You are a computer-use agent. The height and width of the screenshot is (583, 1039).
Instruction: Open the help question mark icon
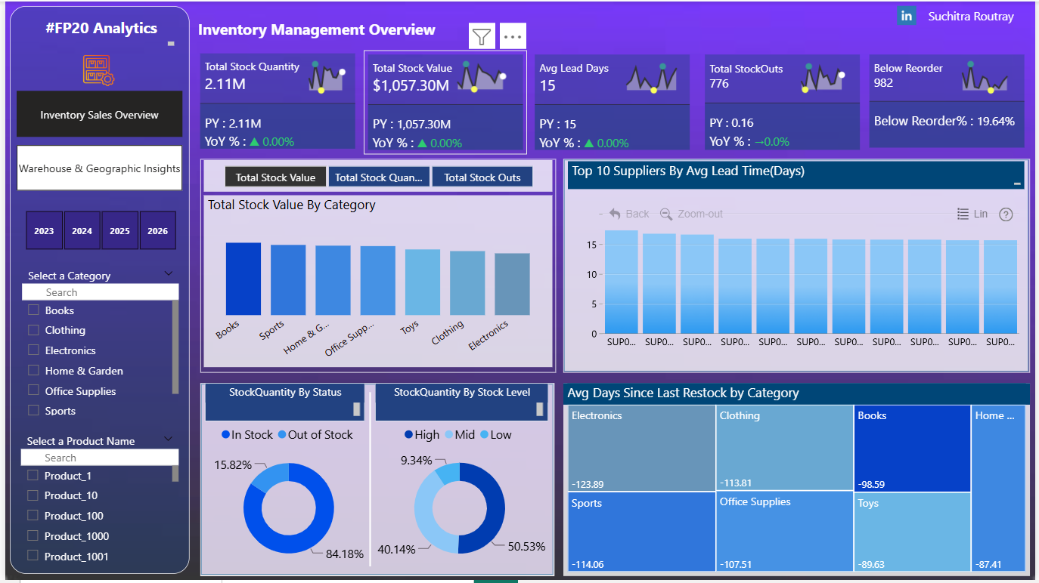[x=1006, y=214]
